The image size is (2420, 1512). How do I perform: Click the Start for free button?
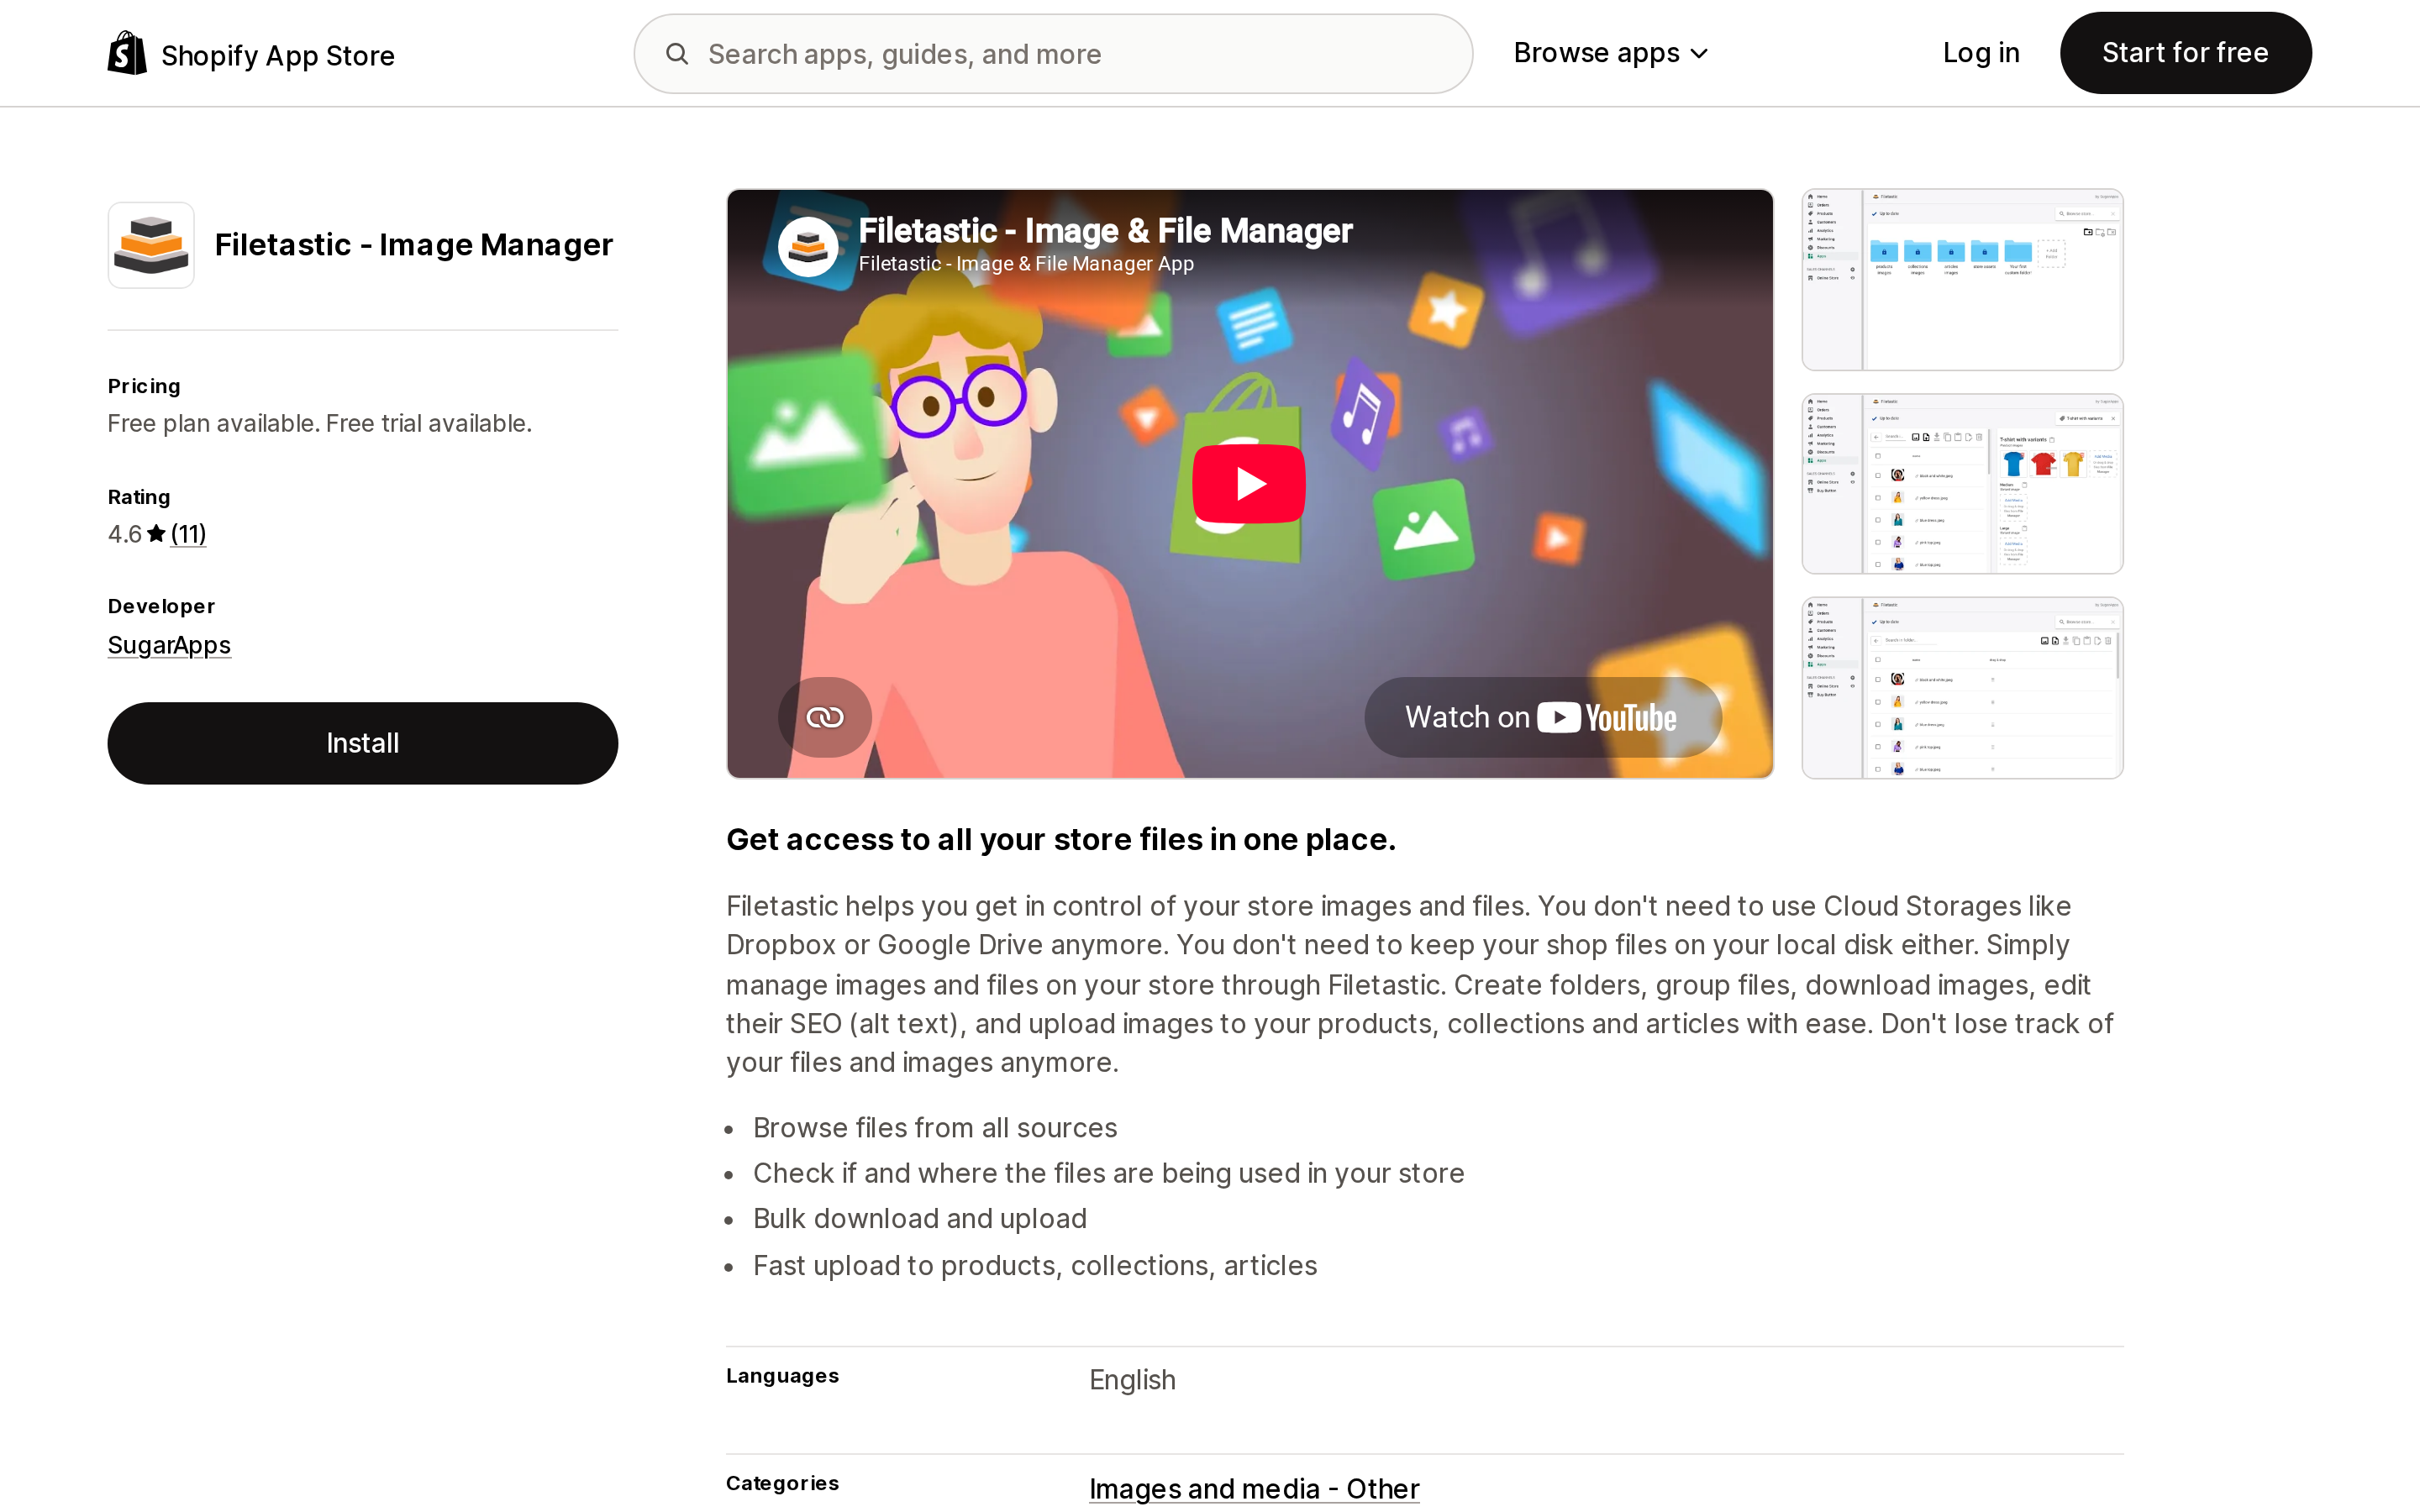point(2185,53)
